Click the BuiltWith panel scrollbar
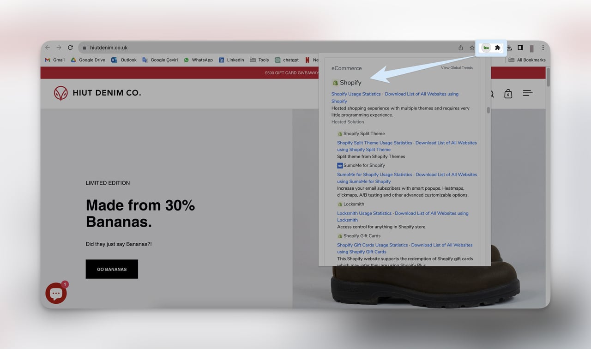Viewport: 591px width, 349px height. [488, 110]
